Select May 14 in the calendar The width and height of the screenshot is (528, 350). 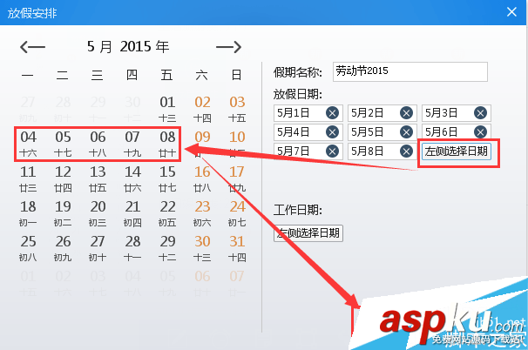pos(132,178)
